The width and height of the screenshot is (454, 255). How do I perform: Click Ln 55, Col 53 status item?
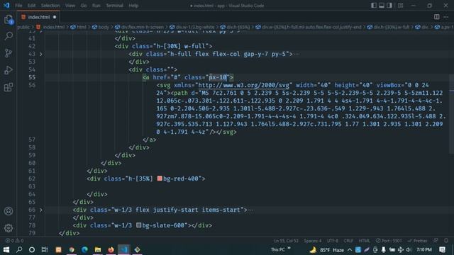pos(286,241)
